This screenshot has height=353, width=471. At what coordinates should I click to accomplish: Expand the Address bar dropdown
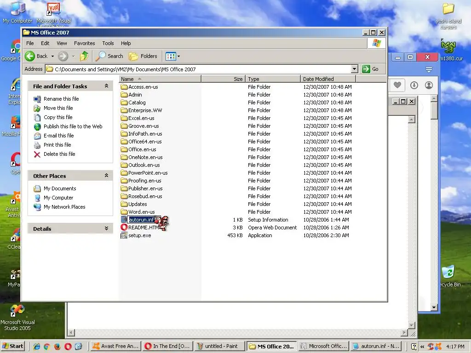pyautogui.click(x=355, y=69)
